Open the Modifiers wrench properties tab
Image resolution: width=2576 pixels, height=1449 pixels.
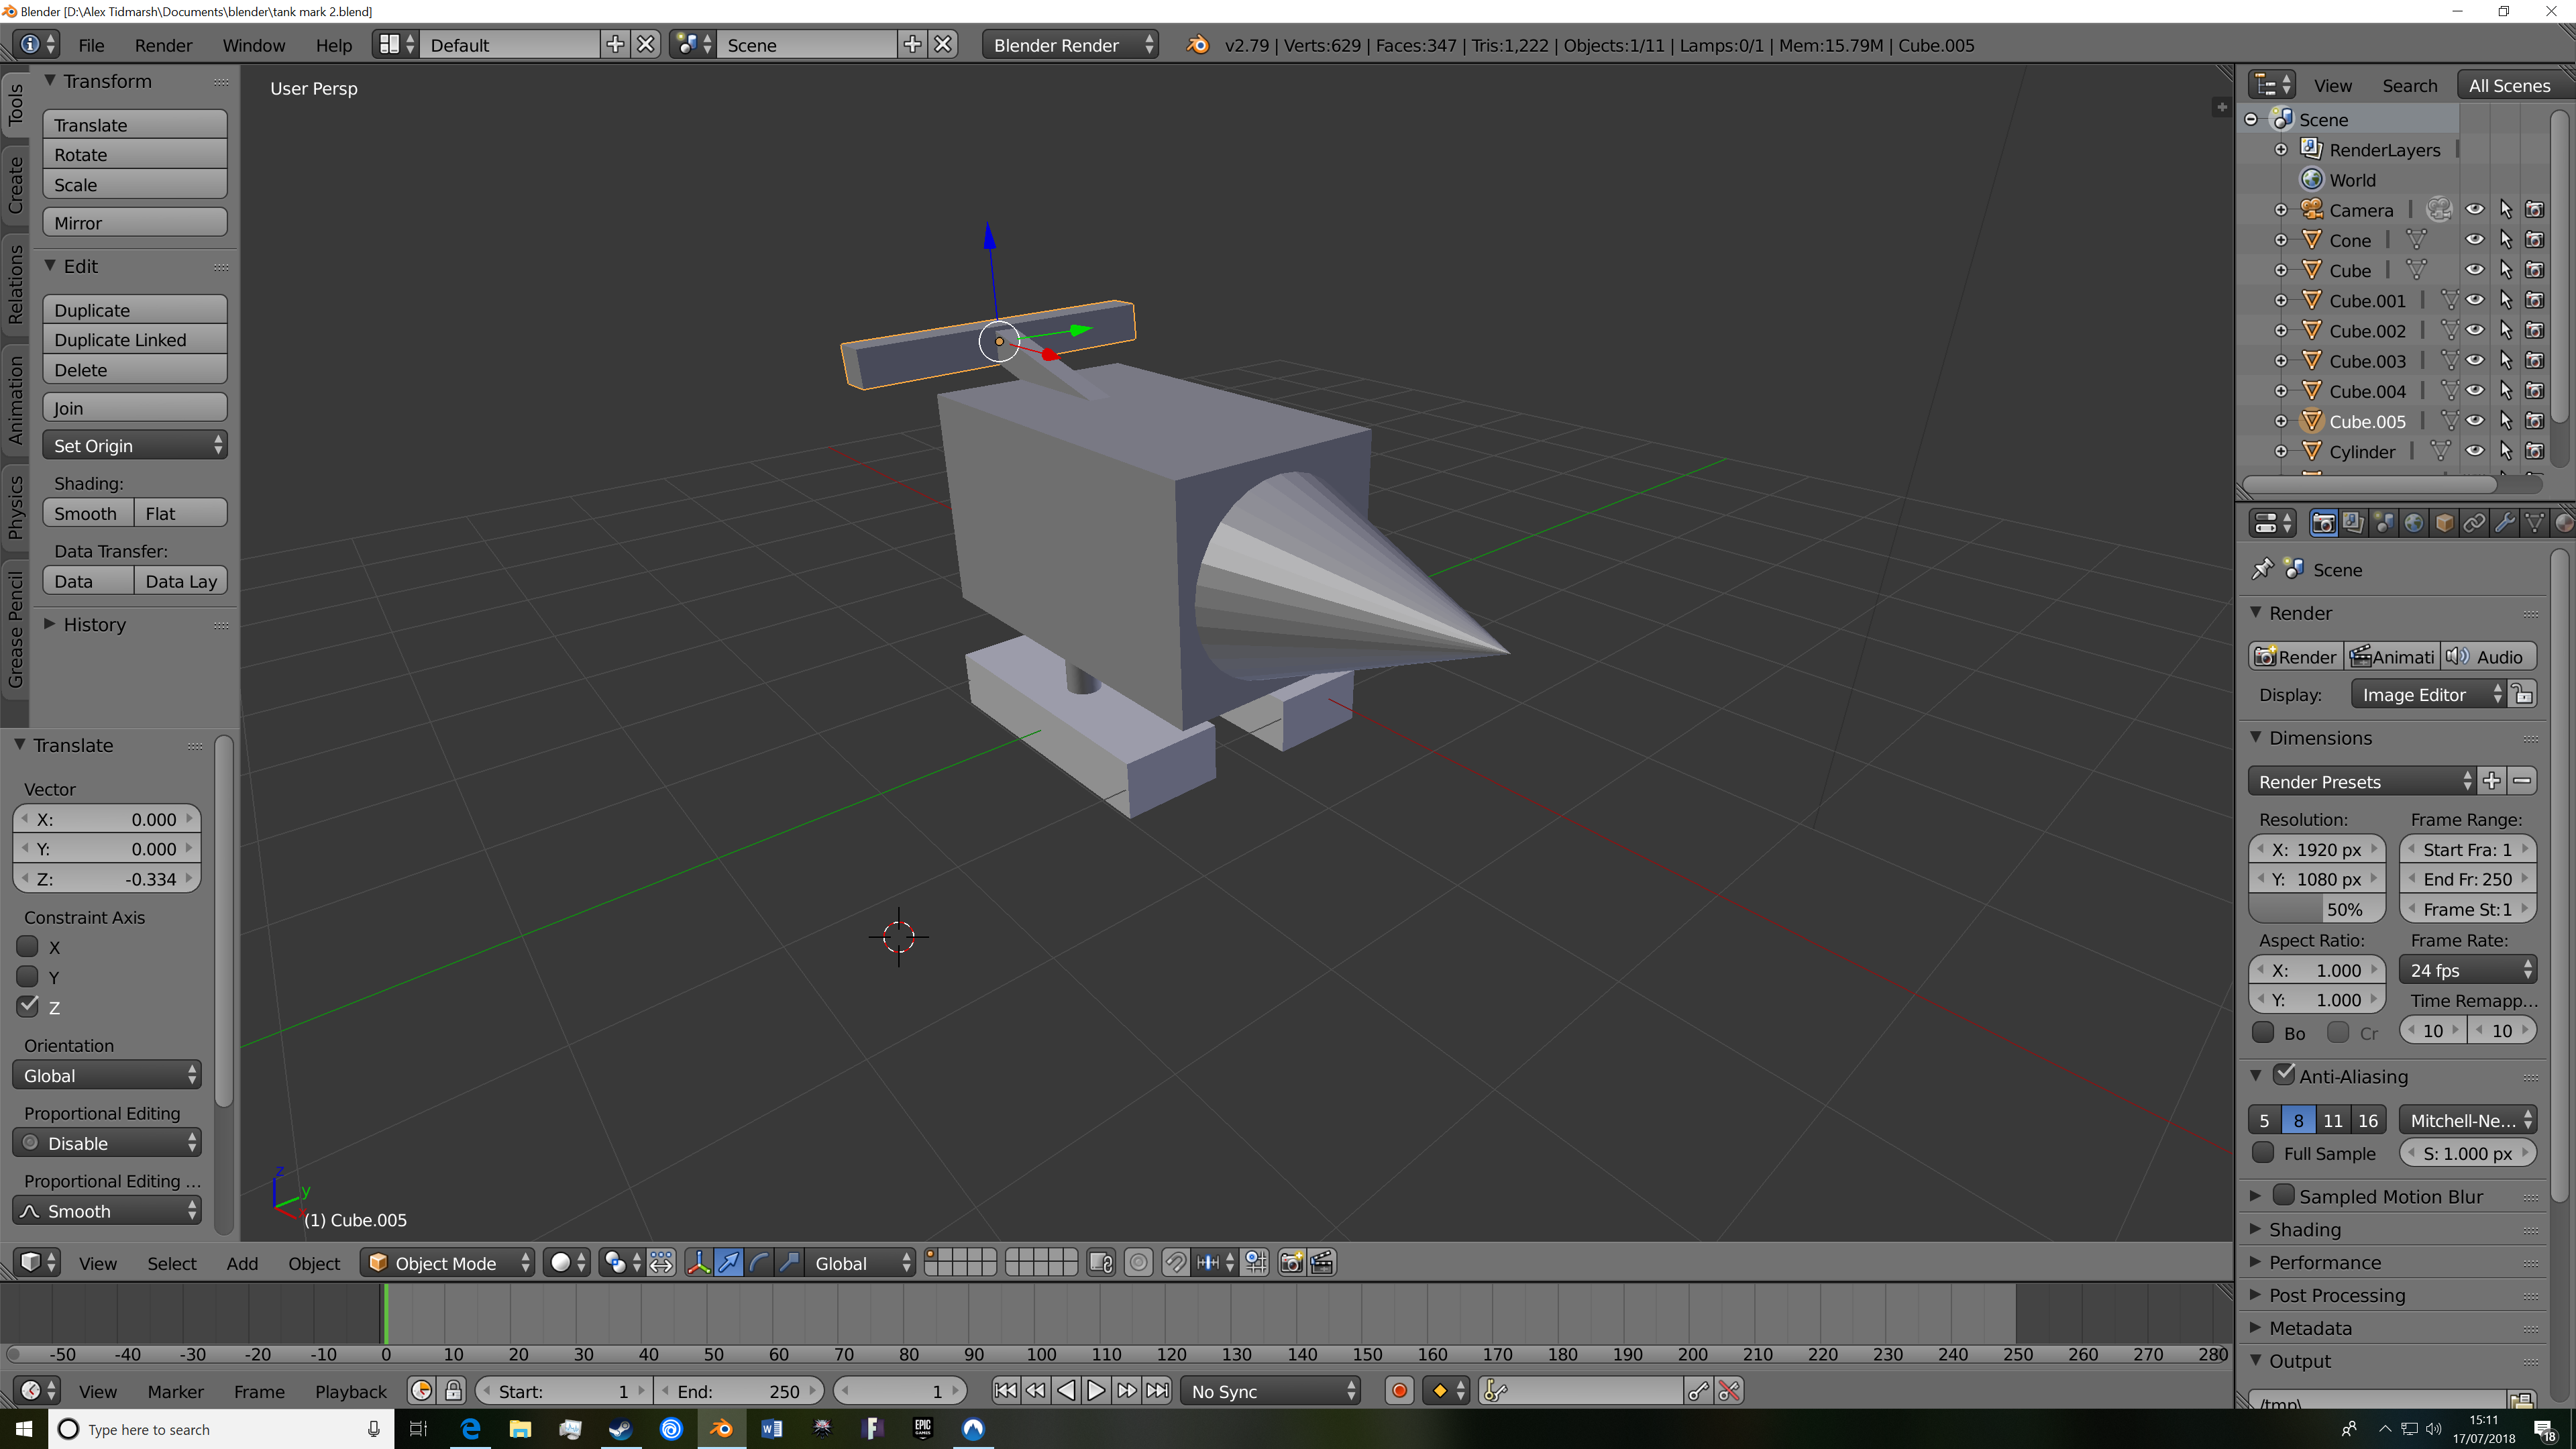tap(2504, 523)
